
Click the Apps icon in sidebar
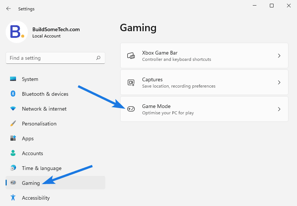(x=13, y=138)
